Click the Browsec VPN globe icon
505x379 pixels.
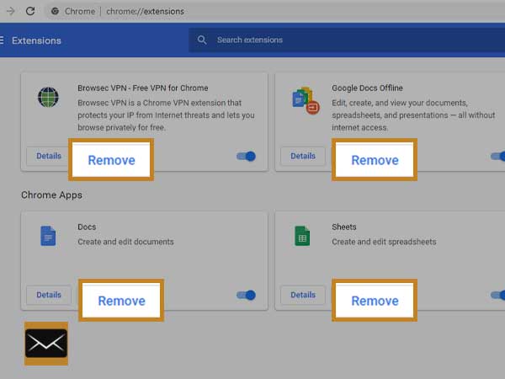tap(48, 97)
